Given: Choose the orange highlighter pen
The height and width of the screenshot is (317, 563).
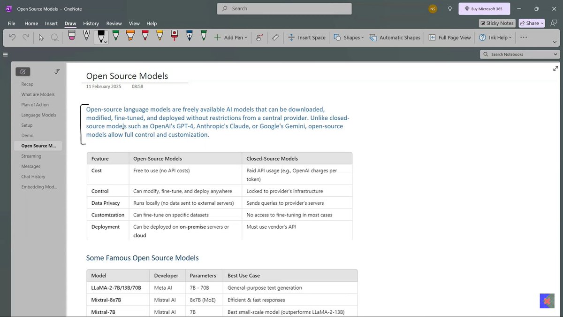Looking at the screenshot, I should tap(130, 37).
